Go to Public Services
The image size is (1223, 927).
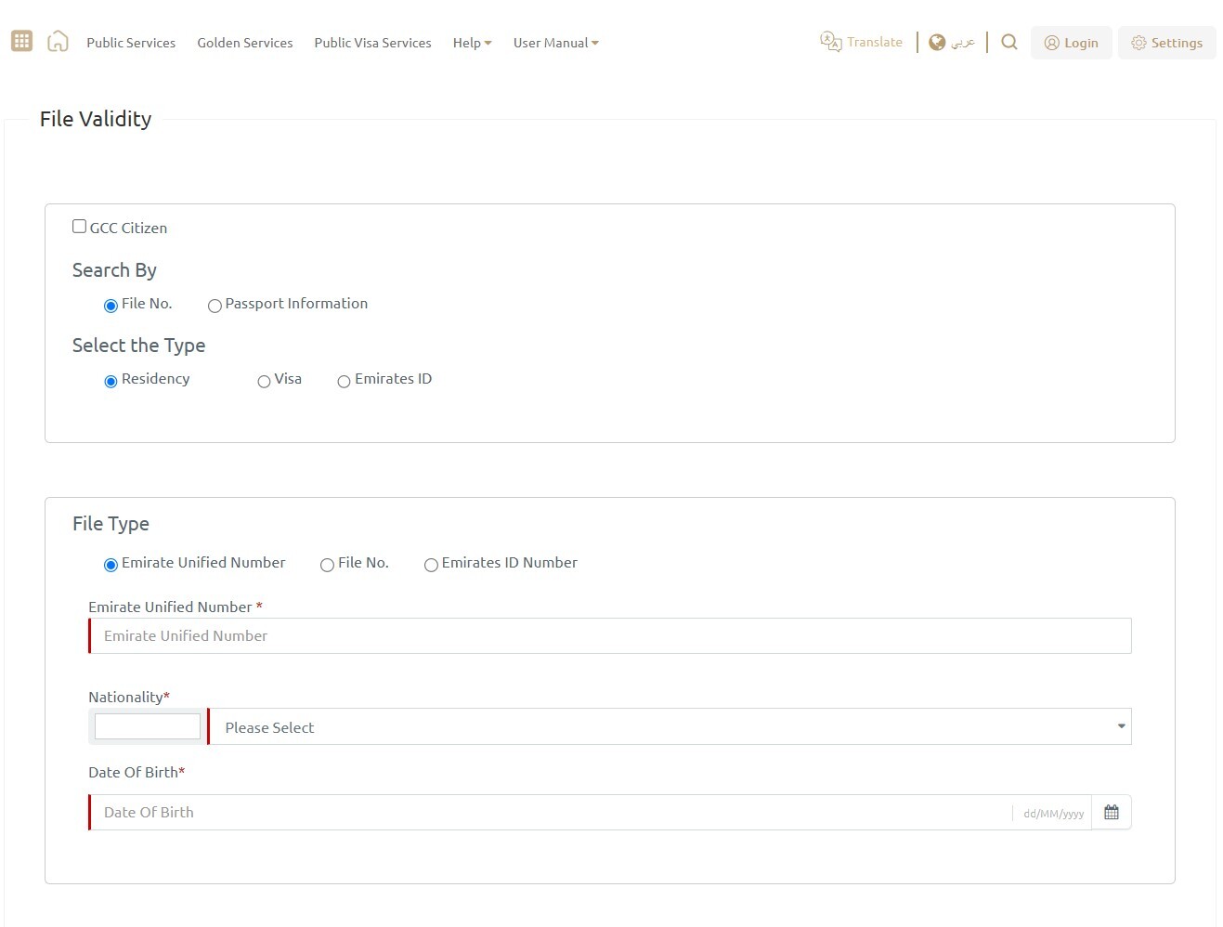[x=130, y=43]
